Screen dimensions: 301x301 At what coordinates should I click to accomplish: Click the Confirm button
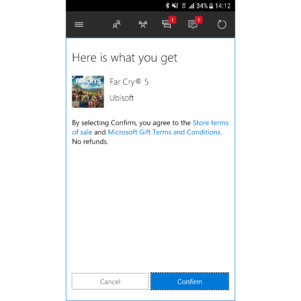[190, 281]
